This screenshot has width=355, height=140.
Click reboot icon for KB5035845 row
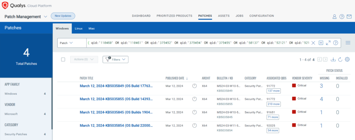[x=194, y=112]
